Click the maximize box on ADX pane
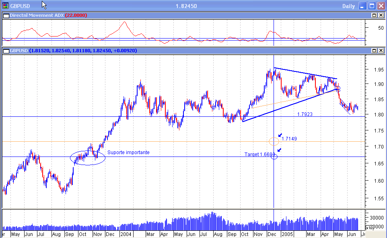Viewport: 387px width, 238px height. 375,15
